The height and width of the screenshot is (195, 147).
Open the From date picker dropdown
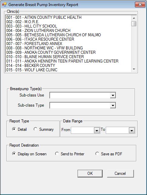97,130
